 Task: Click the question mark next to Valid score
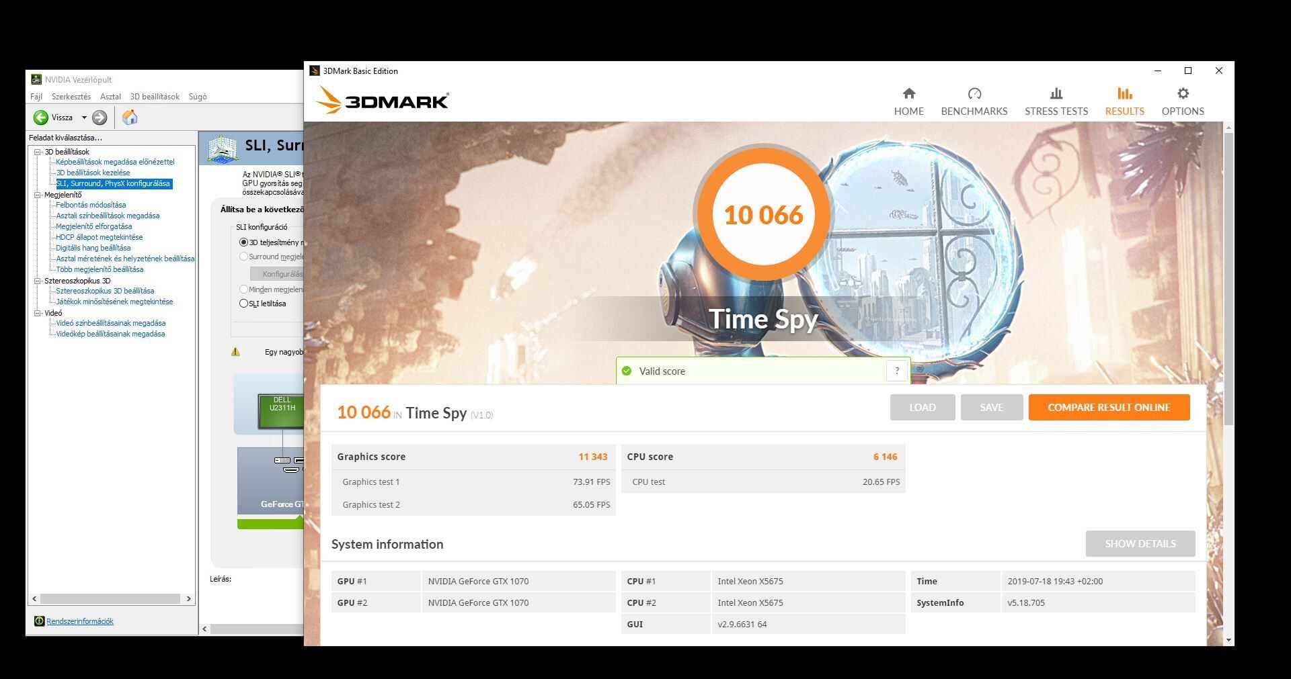896,371
